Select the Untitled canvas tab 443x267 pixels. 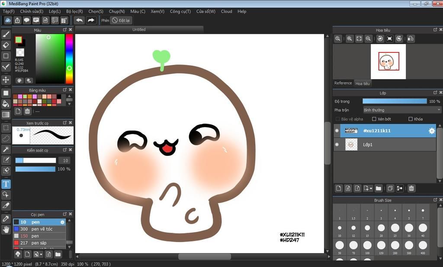(x=139, y=29)
